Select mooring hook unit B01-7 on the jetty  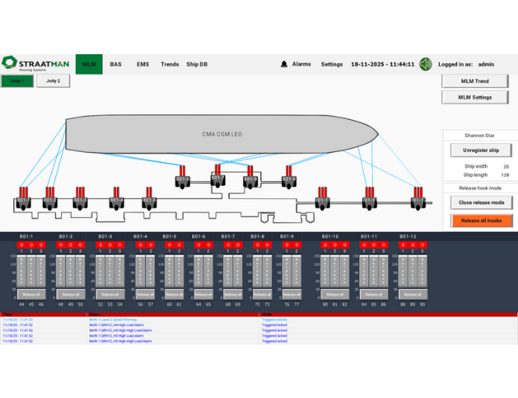pyautogui.click(x=217, y=179)
